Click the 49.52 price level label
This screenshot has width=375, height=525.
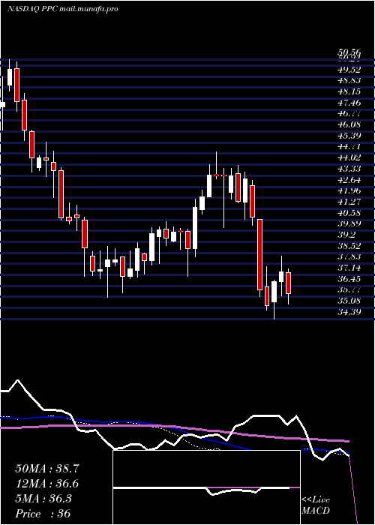(349, 70)
